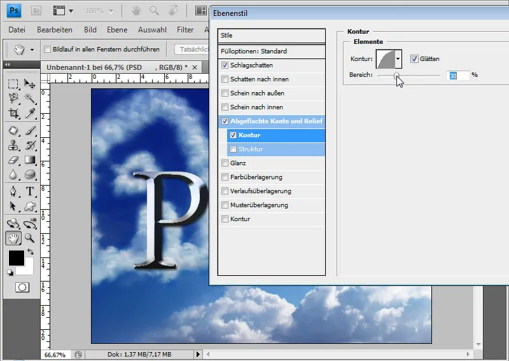509x361 pixels.
Task: Select the Path Selection tool
Action: point(13,206)
